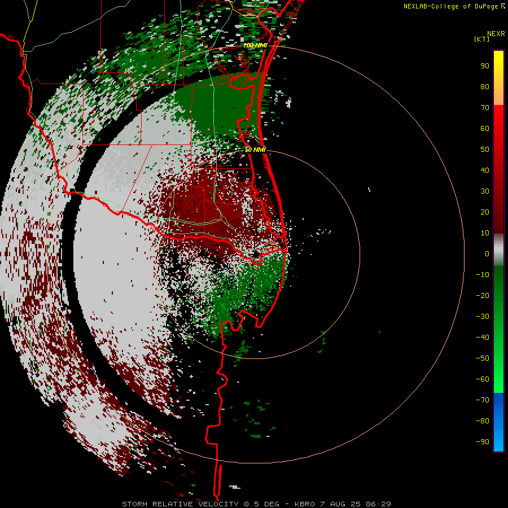Click the 50 value on the velocity scale
Image resolution: width=508 pixels, height=508 pixels.
pos(485,150)
